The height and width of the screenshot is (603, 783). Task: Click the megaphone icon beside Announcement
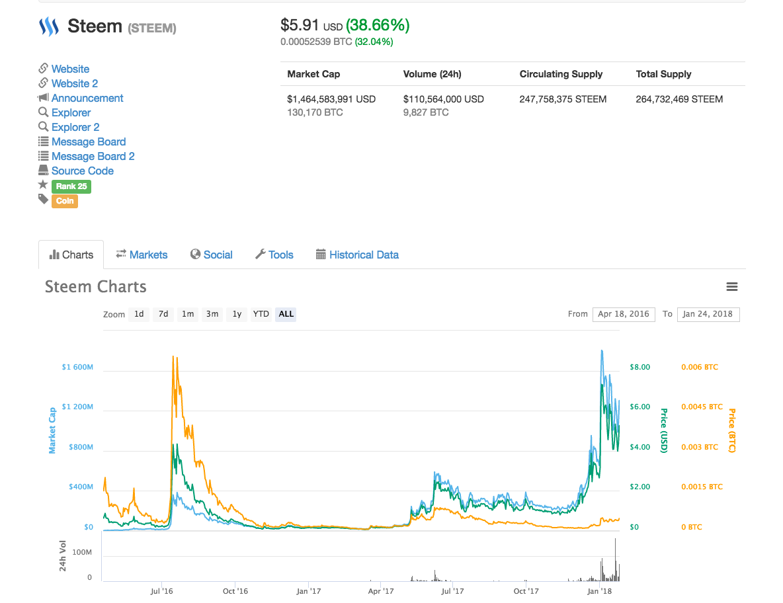click(43, 97)
